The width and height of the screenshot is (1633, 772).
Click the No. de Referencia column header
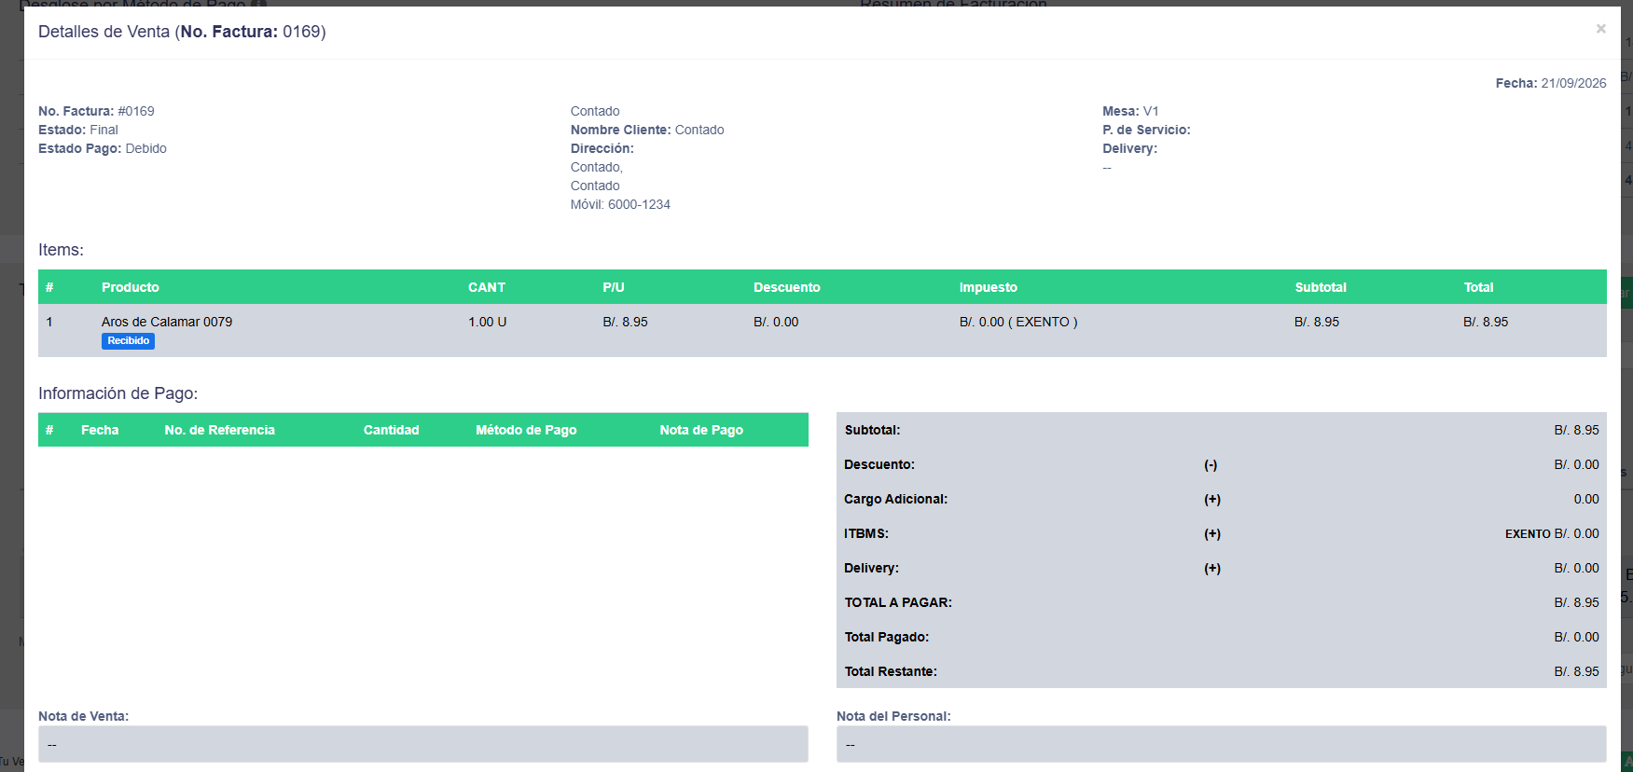pos(220,430)
